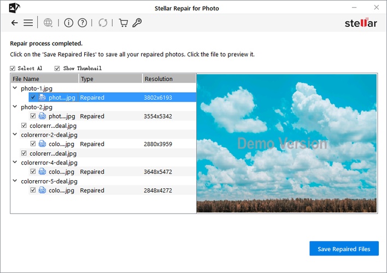Viewport: 387px width, 273px height.
Task: Click the 3648x5472 resolution cell
Action: (x=158, y=171)
